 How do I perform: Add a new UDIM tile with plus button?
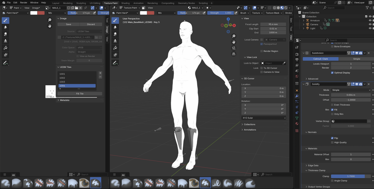100,73
